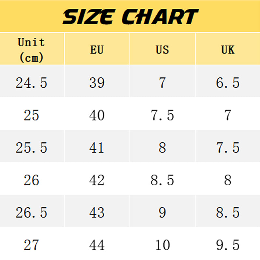Screen dimensions: 260x260
Task: Click the 26.5 cm cell
Action: [x=32, y=211]
